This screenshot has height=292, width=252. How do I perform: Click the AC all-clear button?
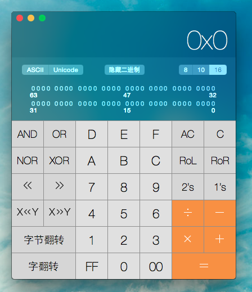click(188, 134)
